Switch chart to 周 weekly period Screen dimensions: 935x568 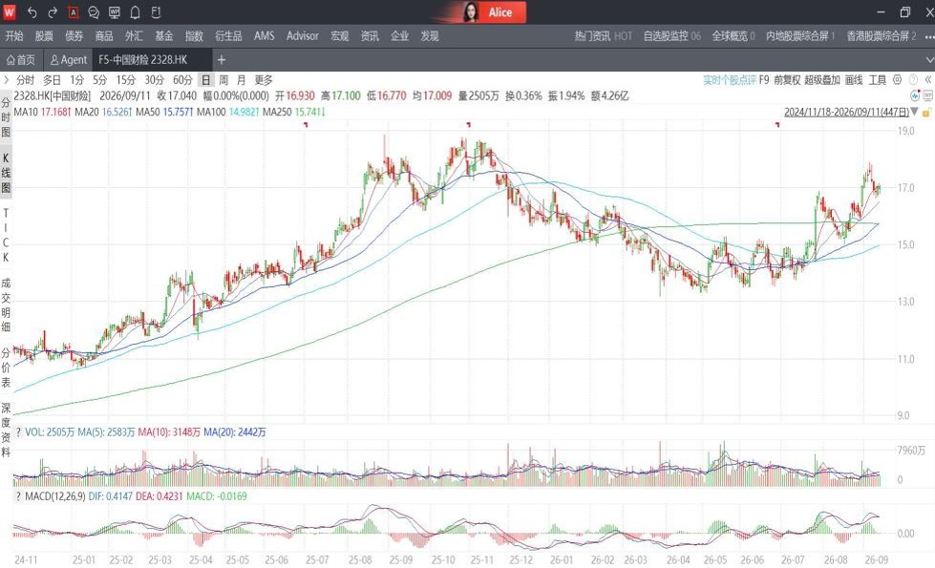coord(223,80)
